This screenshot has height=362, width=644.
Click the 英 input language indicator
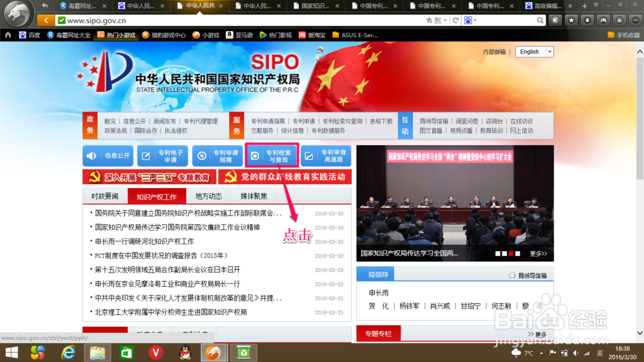600,353
